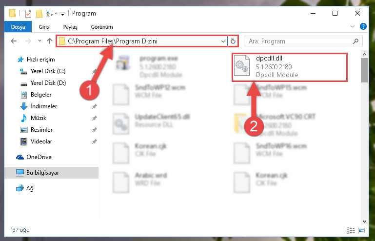Click the New folder quick access icon

(39, 13)
